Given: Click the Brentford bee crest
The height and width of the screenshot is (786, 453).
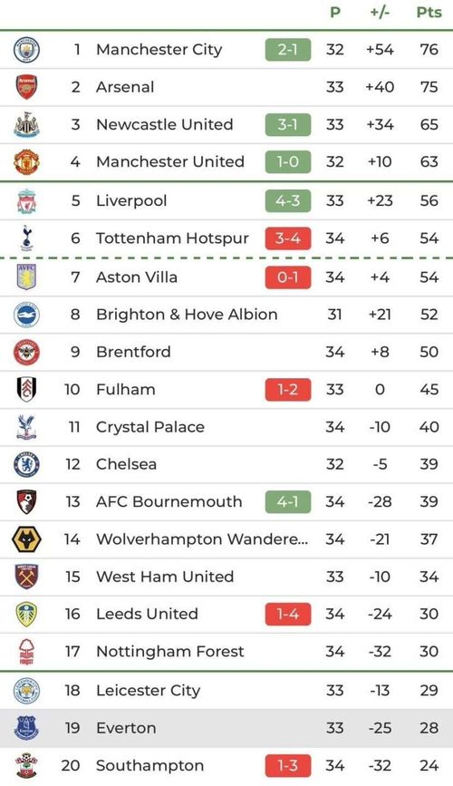Looking at the screenshot, I should [x=26, y=352].
